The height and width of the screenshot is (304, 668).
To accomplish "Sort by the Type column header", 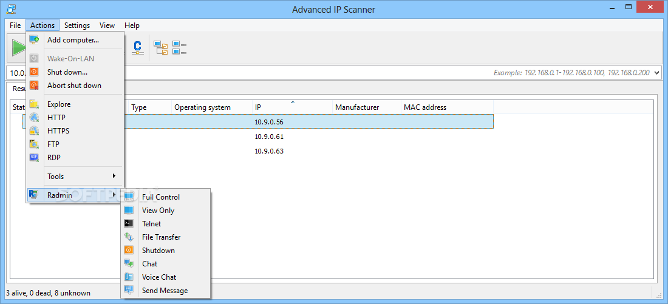I will (149, 107).
